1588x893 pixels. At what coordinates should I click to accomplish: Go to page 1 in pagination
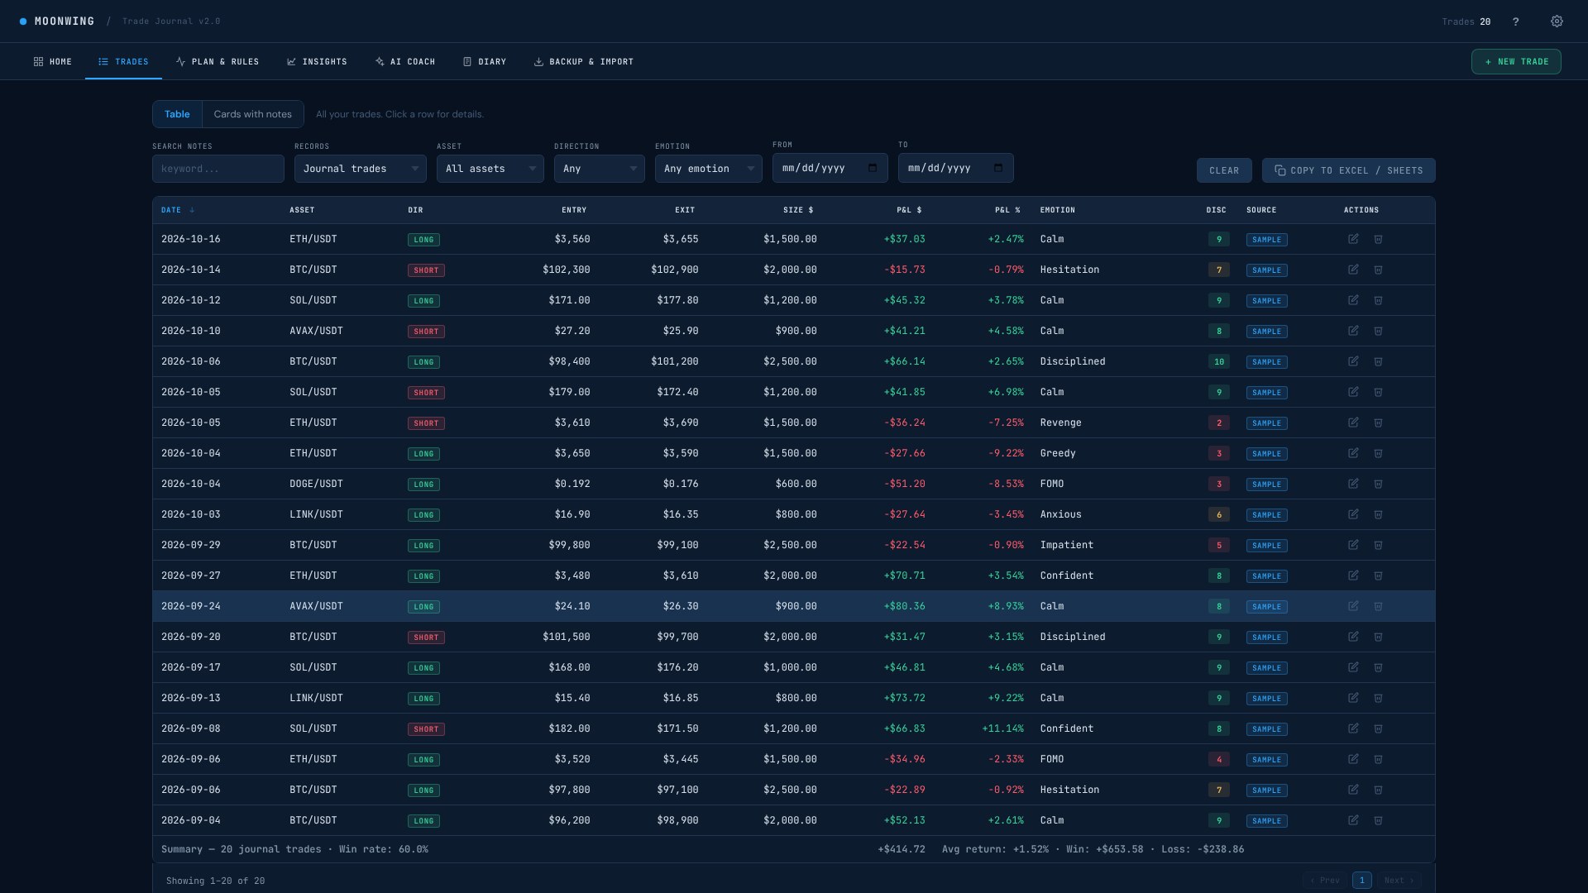pos(1361,881)
